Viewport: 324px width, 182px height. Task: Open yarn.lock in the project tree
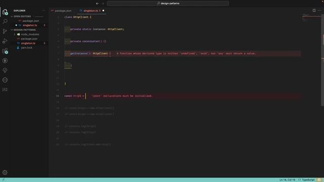(x=27, y=48)
